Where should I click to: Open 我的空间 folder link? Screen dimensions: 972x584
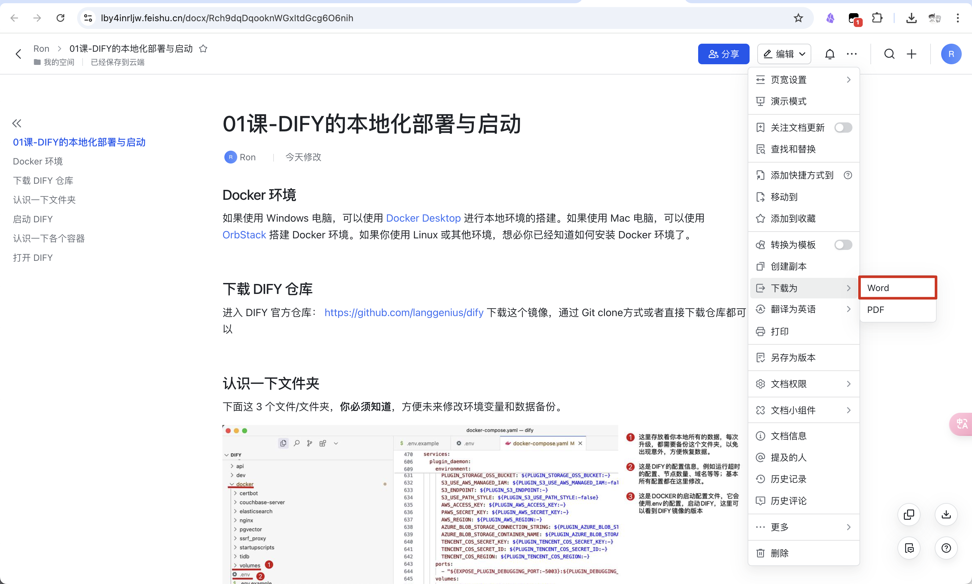[x=54, y=62]
